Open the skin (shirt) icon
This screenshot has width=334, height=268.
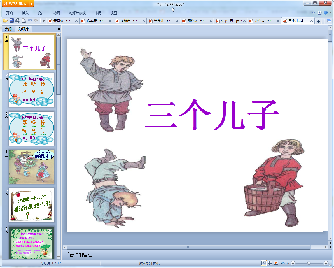(319, 13)
